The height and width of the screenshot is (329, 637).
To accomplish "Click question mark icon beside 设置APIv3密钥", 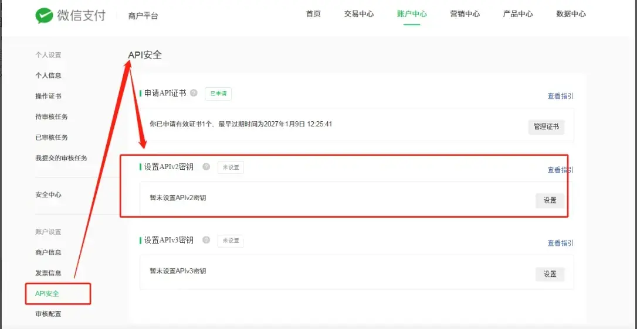I will (206, 240).
